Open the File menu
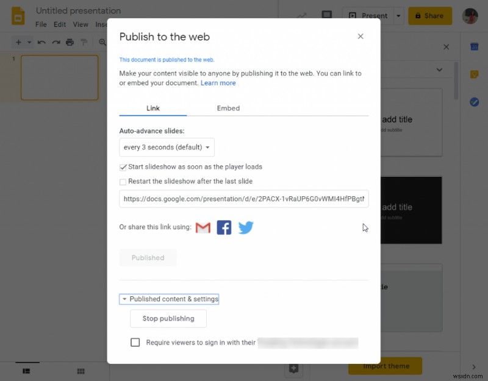This screenshot has height=381, width=488. pos(40,24)
